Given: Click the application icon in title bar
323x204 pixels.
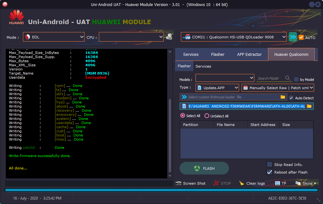Looking at the screenshot, I should (x=5, y=4).
